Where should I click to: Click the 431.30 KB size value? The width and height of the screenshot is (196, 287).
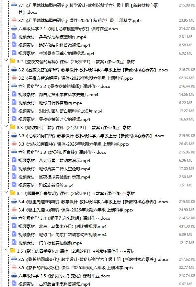pos(187,226)
